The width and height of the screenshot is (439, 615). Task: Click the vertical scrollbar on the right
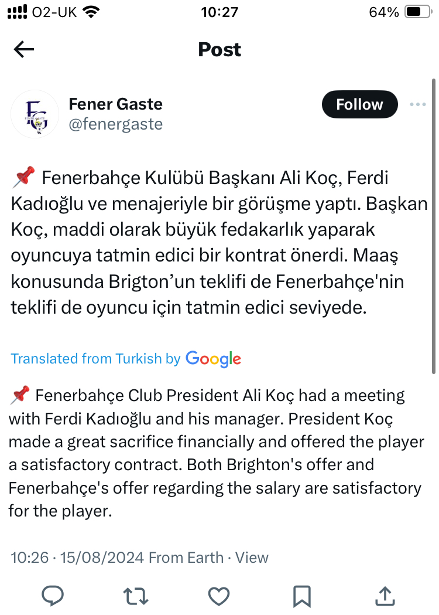click(434, 226)
